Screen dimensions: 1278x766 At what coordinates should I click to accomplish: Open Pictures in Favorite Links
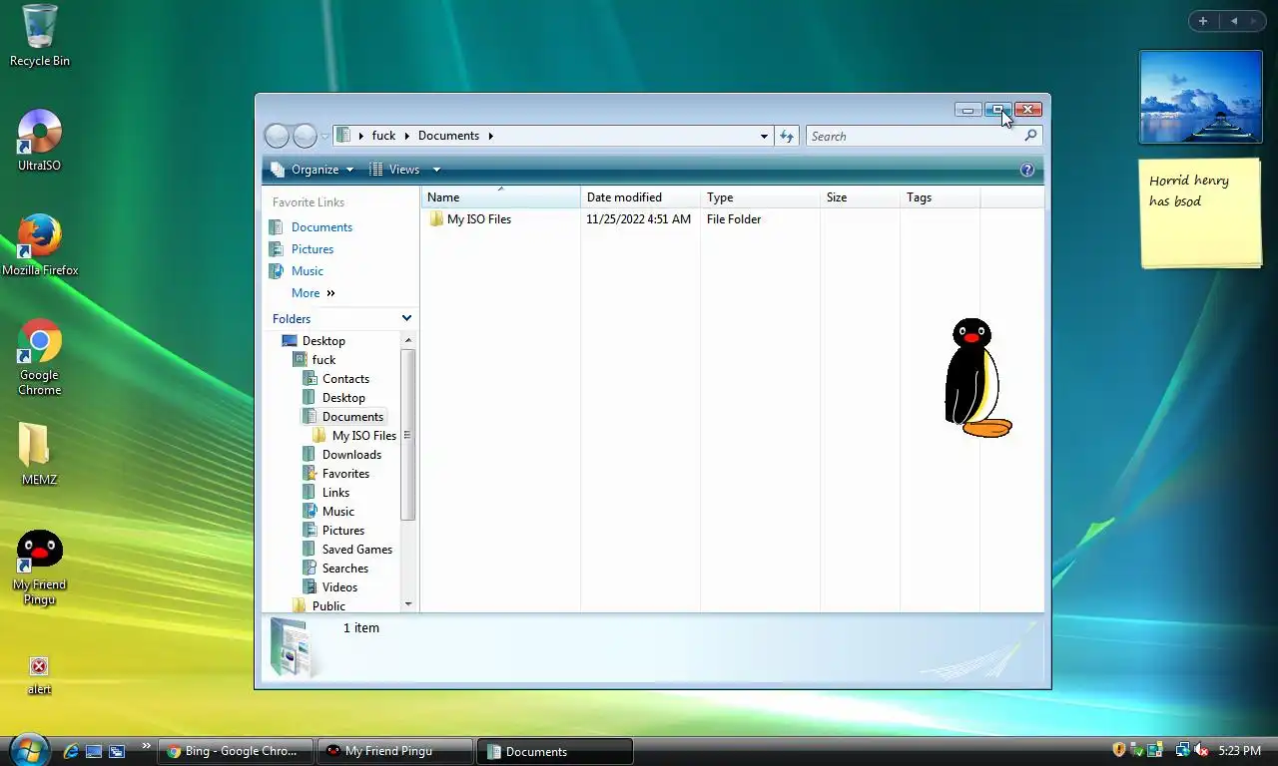[x=302, y=249]
